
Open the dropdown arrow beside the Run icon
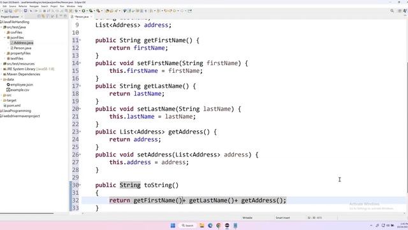[87, 11]
